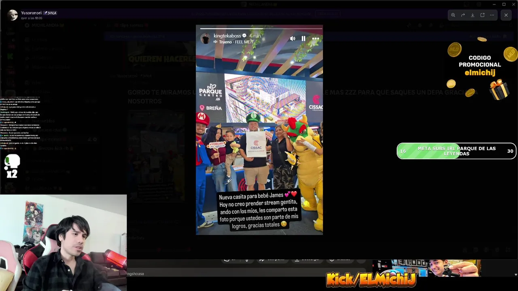Click the scroll down arrow at bottom right
518x291 pixels.
516,275
